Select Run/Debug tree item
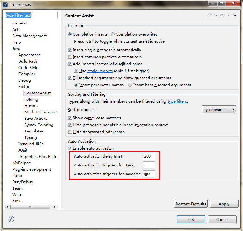 click(x=23, y=182)
